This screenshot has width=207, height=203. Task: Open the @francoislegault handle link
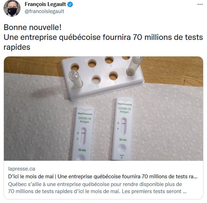(45, 11)
